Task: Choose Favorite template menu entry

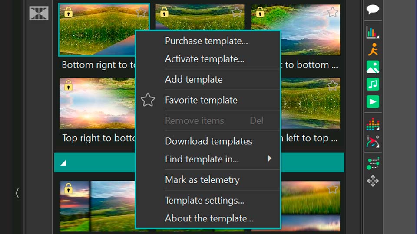Action: click(201, 100)
